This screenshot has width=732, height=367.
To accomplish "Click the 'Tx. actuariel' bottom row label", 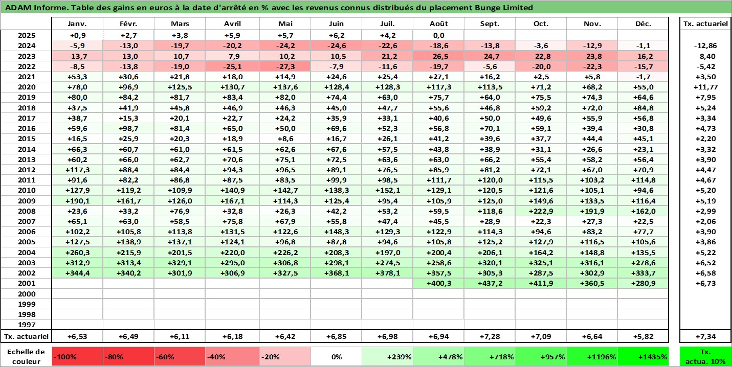I will pos(26,337).
